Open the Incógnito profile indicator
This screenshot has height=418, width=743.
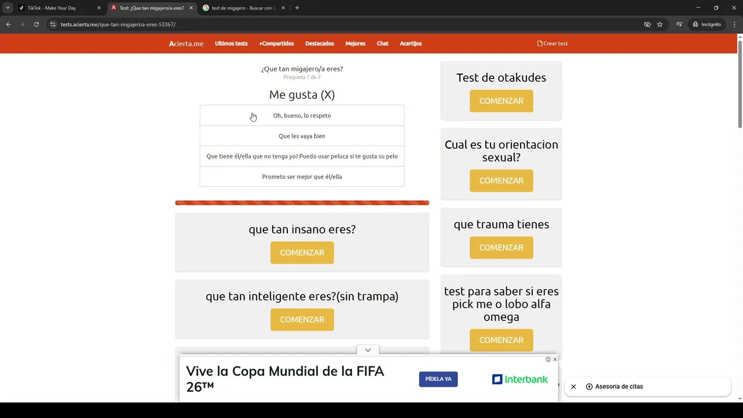click(x=706, y=24)
